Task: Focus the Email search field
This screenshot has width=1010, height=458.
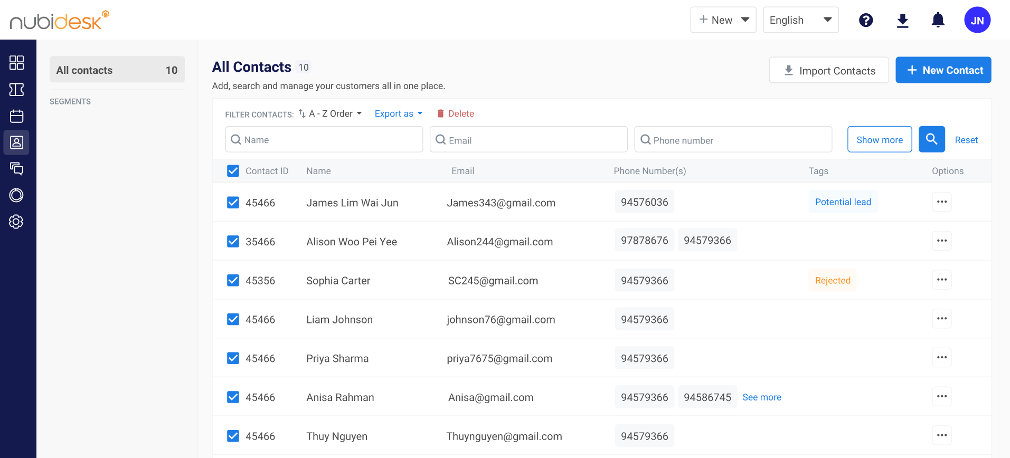Action: coord(528,139)
